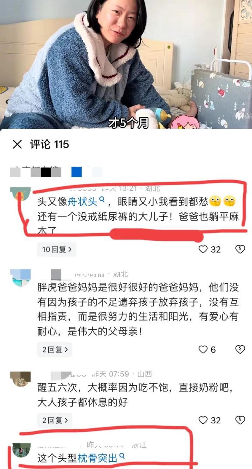
Task: Dislike the 醒五六次 comment
Action: tap(240, 420)
